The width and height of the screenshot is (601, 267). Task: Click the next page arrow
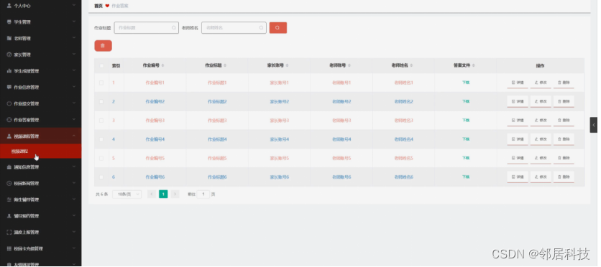175,195
